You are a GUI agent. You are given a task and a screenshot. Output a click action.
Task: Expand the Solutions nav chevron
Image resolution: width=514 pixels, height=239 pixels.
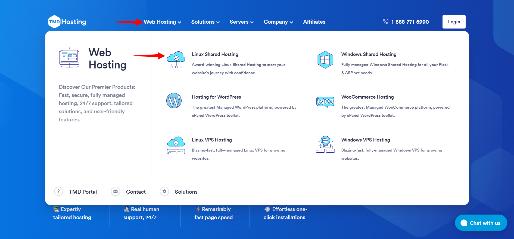click(218, 22)
